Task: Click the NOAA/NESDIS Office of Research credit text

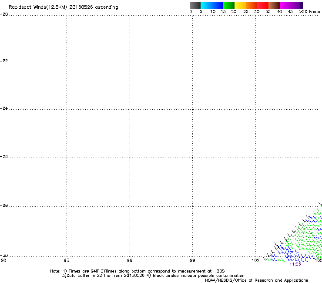Action: click(x=256, y=280)
